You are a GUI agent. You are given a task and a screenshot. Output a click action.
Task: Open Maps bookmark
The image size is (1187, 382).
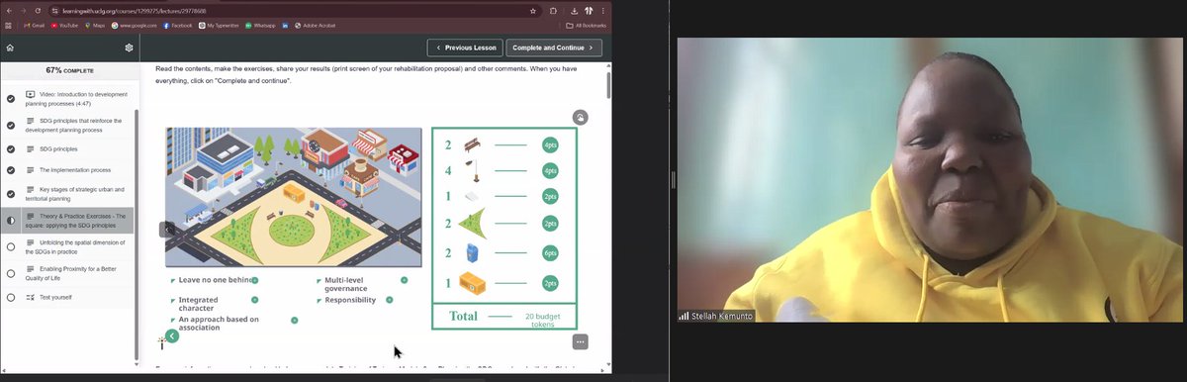pyautogui.click(x=95, y=25)
